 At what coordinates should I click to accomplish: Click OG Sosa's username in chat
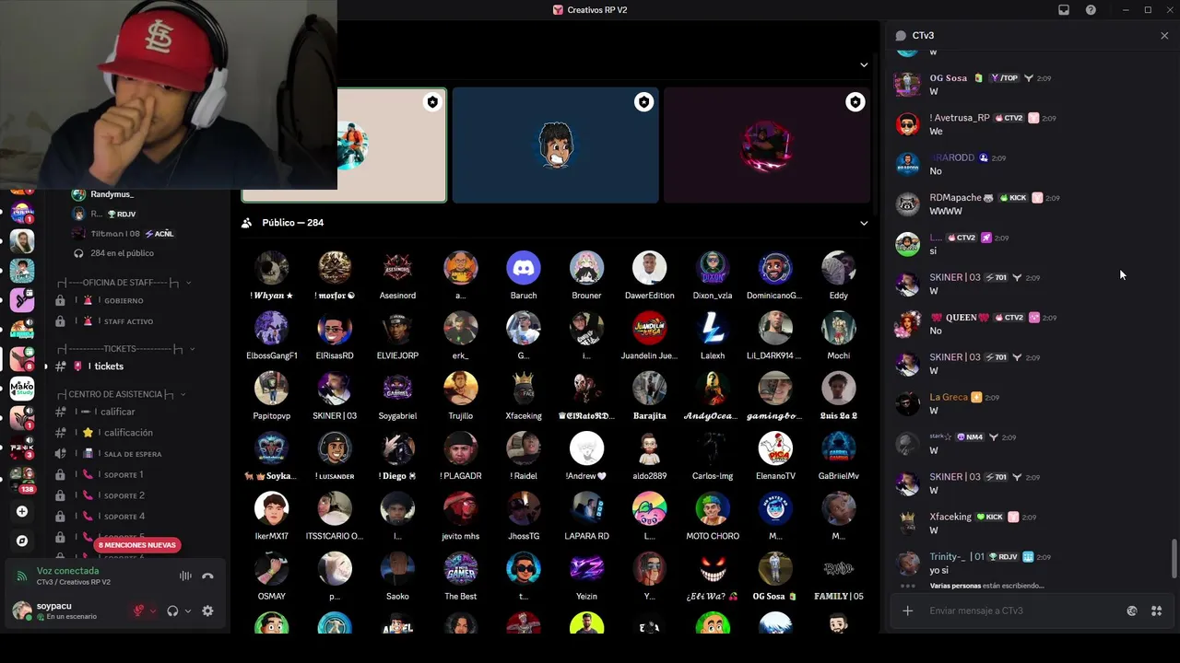949,78
